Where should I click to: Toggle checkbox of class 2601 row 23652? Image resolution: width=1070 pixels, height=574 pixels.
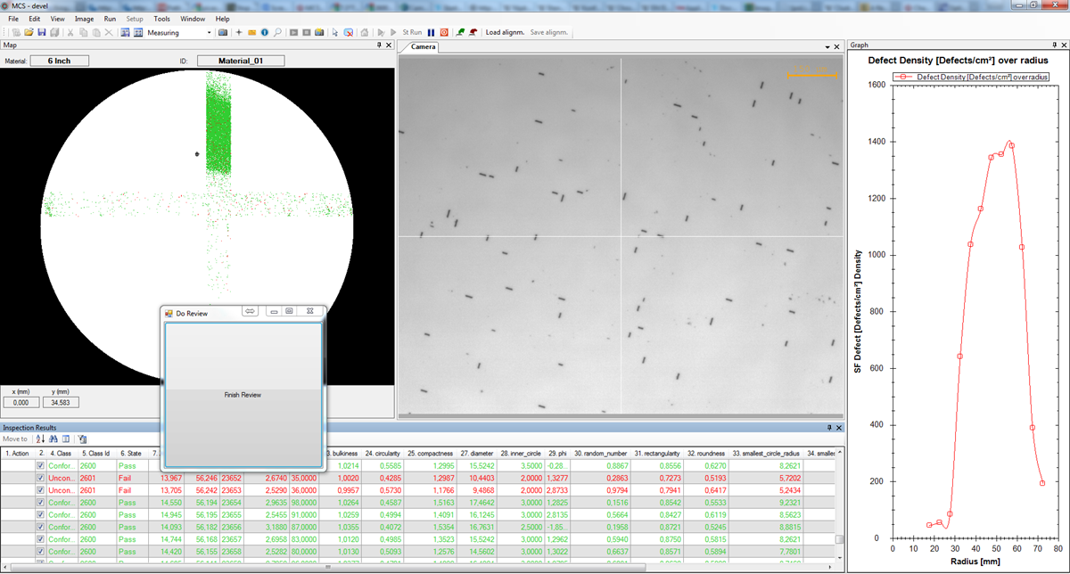[x=40, y=478]
